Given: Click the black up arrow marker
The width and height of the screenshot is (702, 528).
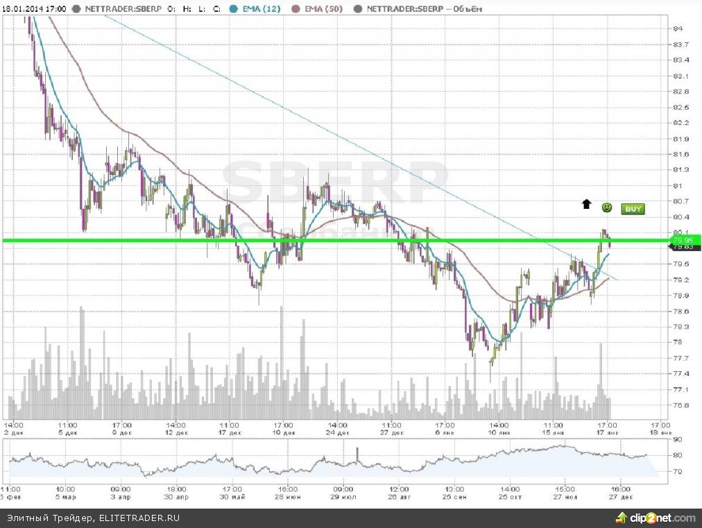Looking at the screenshot, I should [x=586, y=204].
